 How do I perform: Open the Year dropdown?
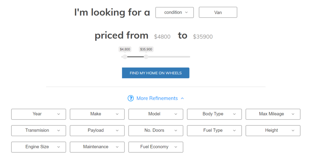pyautogui.click(x=39, y=114)
